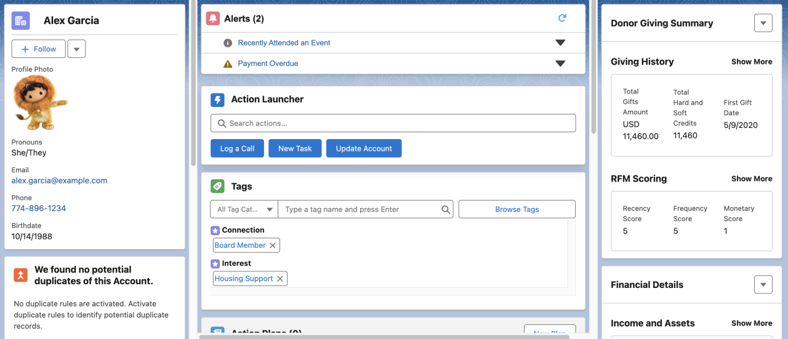
Task: Open the Recently Attended an Event link
Action: (284, 43)
